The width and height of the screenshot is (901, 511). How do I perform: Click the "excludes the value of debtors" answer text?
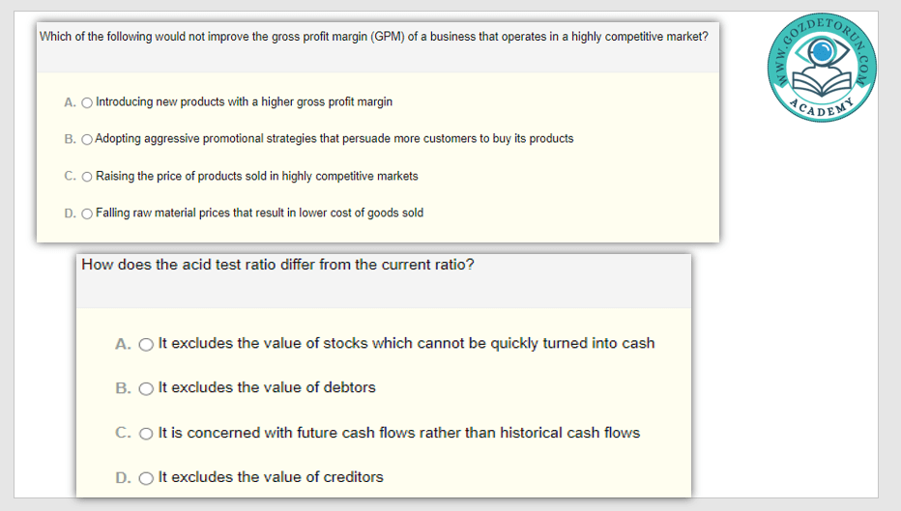[x=267, y=387]
